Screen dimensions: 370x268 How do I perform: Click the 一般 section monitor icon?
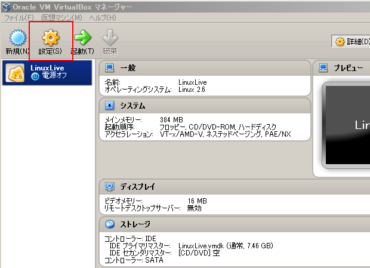tap(109, 68)
